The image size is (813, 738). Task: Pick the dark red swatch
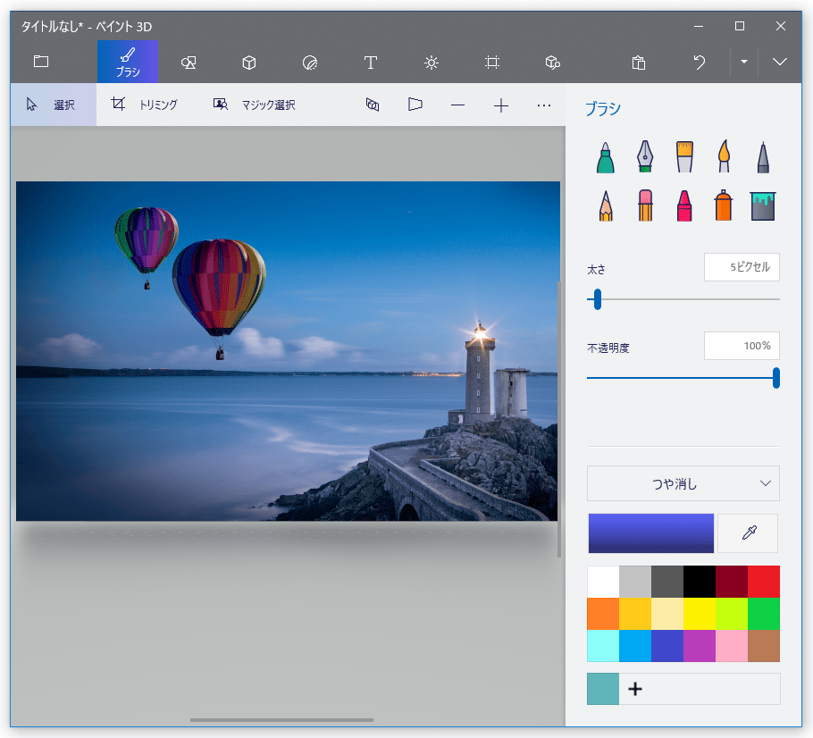pos(732,582)
